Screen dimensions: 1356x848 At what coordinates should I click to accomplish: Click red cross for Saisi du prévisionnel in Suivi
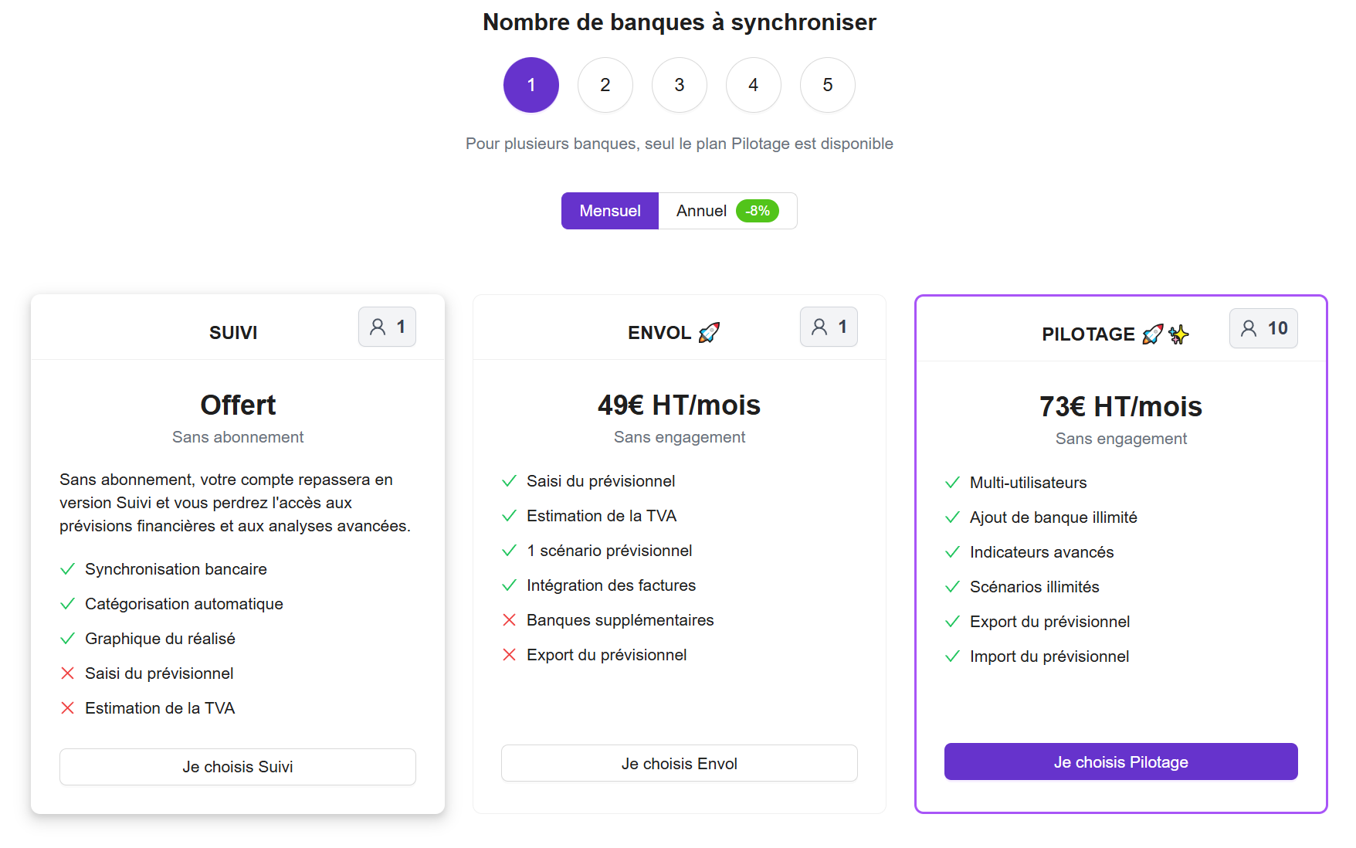click(x=68, y=673)
